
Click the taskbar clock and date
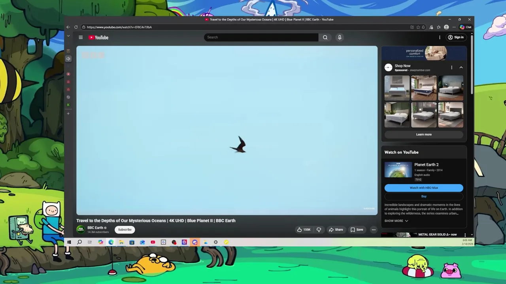[467, 242]
